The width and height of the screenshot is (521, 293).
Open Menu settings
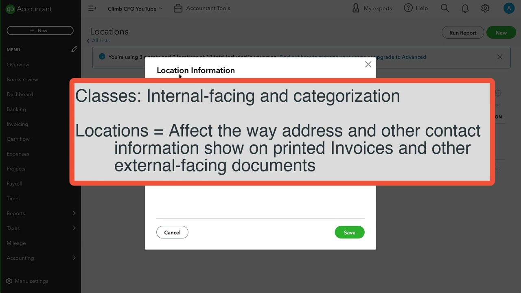[27, 281]
